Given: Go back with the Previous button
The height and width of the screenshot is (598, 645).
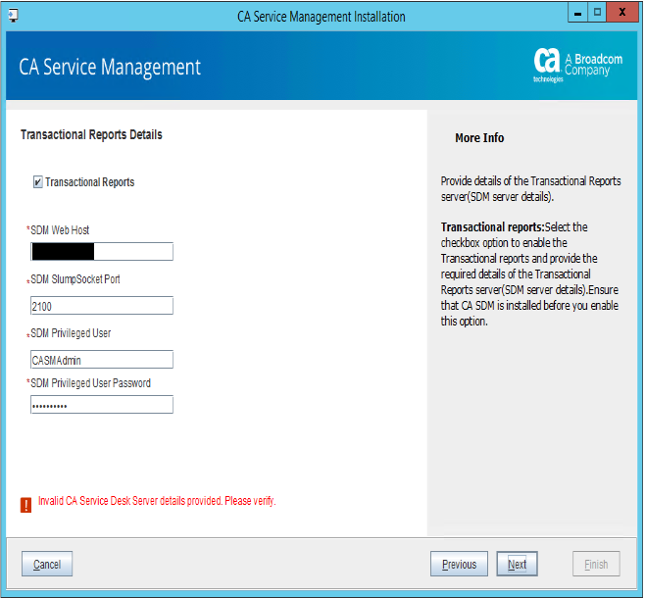Looking at the screenshot, I should click(x=459, y=564).
